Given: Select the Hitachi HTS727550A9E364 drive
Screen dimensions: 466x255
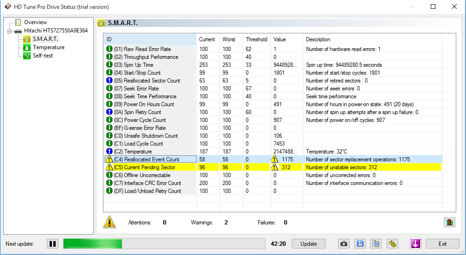Looking at the screenshot, I should coord(56,31).
